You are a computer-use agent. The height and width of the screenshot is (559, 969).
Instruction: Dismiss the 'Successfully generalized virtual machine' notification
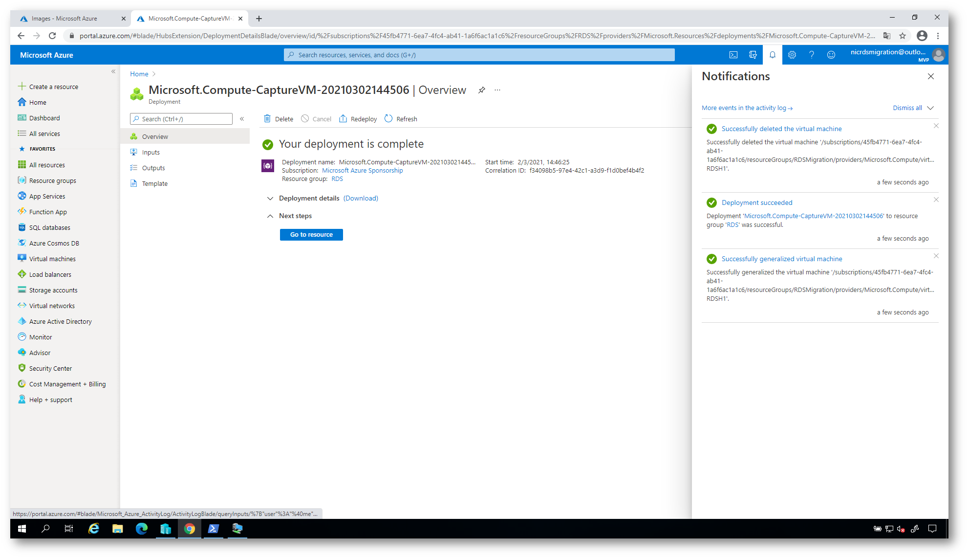click(x=936, y=256)
